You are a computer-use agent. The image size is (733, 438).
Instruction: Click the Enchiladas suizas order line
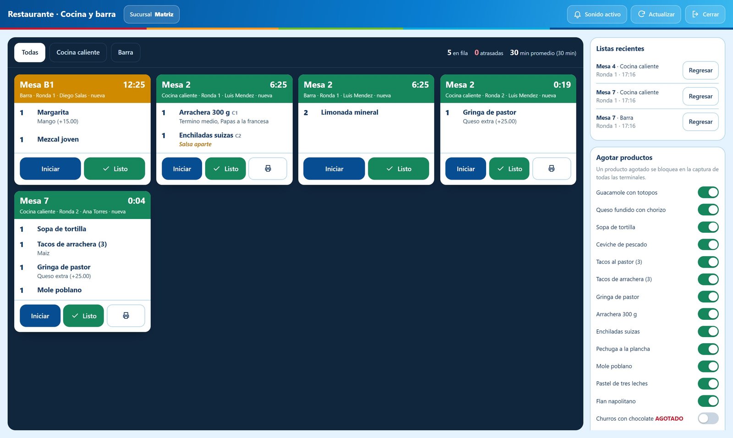(224, 139)
